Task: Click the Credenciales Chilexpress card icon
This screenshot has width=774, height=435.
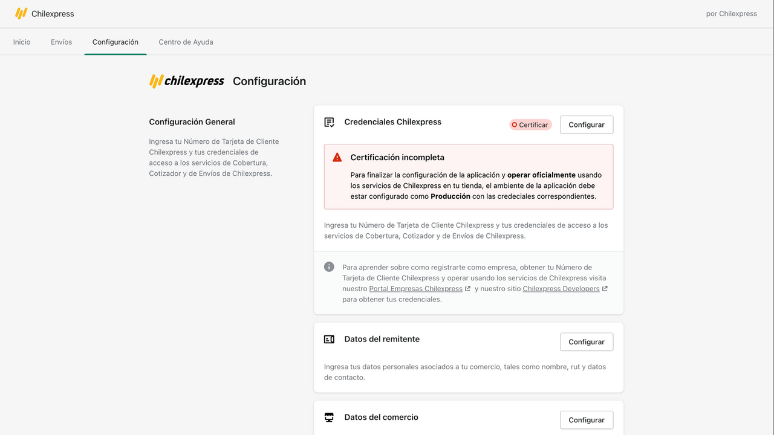Action: coord(328,122)
